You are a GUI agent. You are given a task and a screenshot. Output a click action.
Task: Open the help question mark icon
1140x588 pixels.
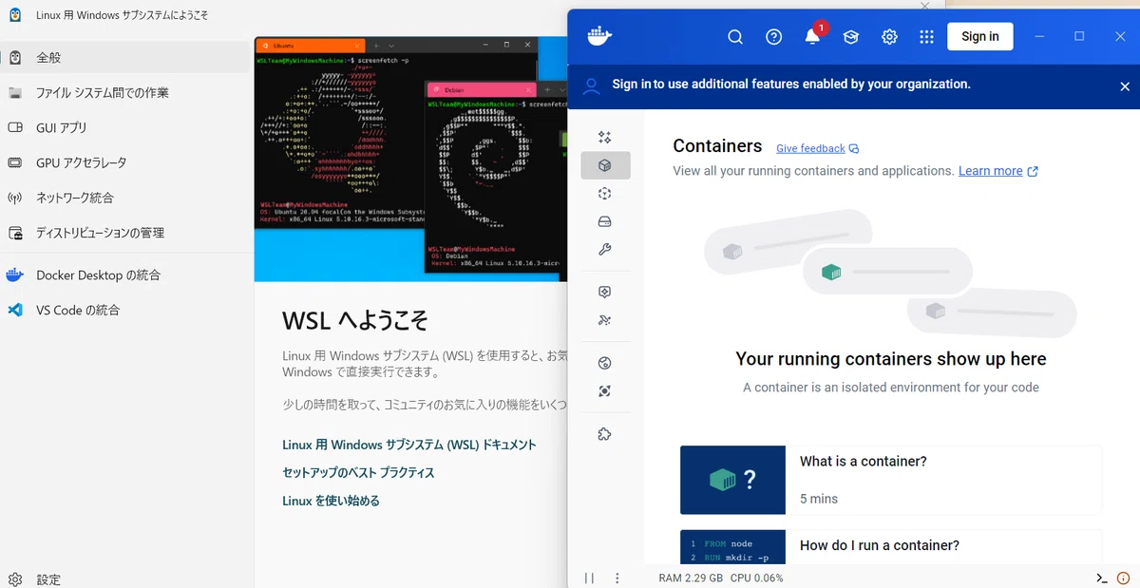pyautogui.click(x=774, y=37)
